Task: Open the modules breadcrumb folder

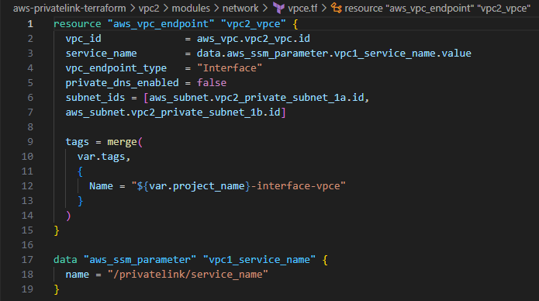Action: pyautogui.click(x=191, y=8)
